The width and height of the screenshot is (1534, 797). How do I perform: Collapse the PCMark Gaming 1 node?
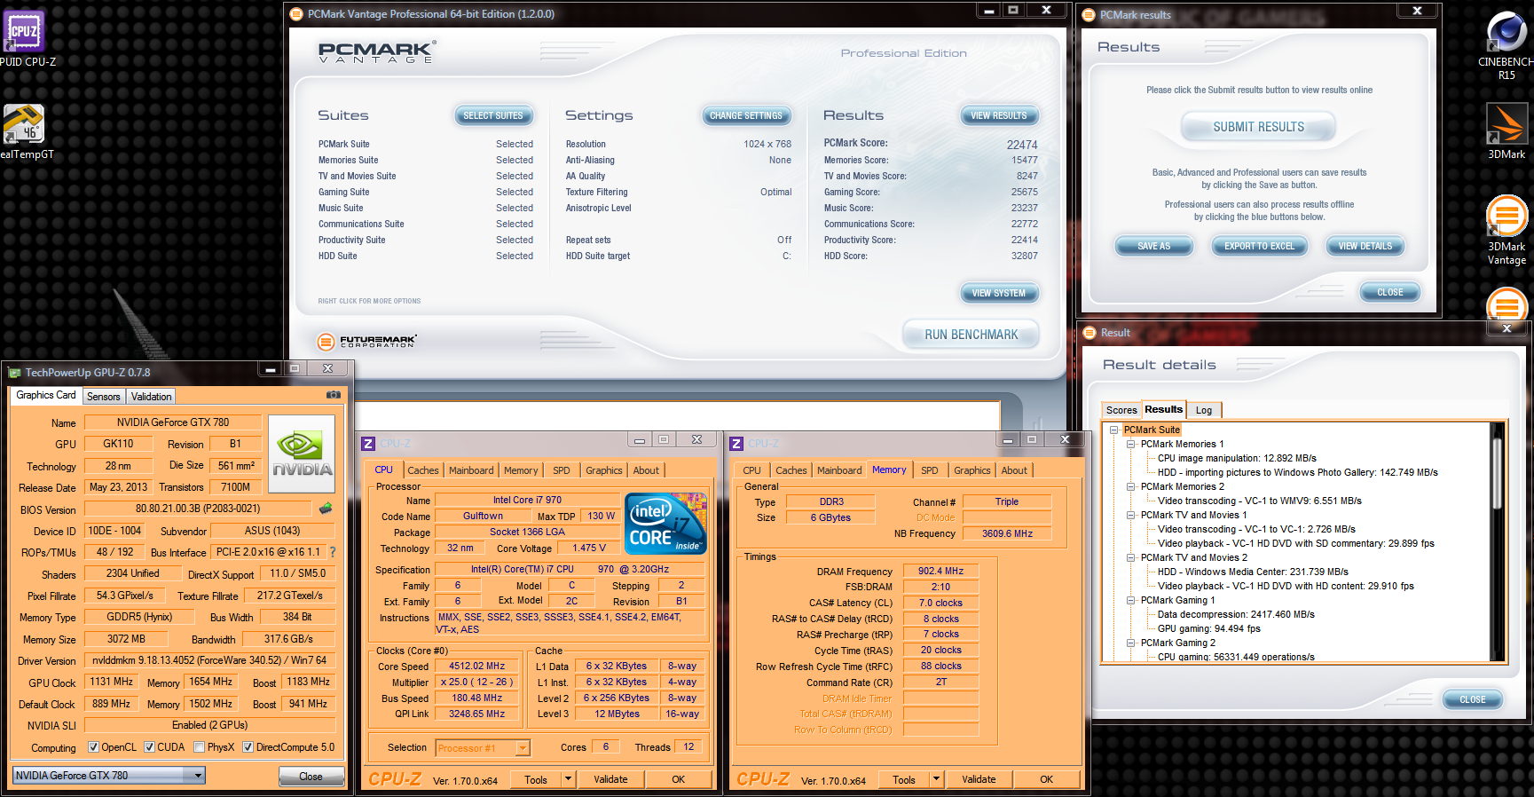coord(1131,600)
